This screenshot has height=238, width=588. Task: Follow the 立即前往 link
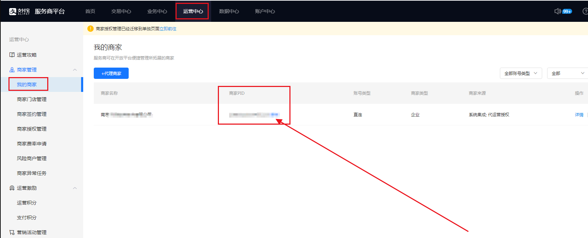tap(168, 29)
